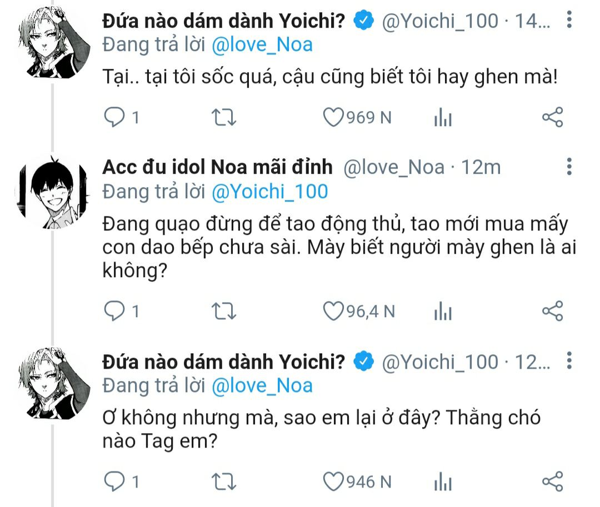Screen dimensions: 600x507
Task: Like the tweet with 969 N likes
Action: click(333, 117)
